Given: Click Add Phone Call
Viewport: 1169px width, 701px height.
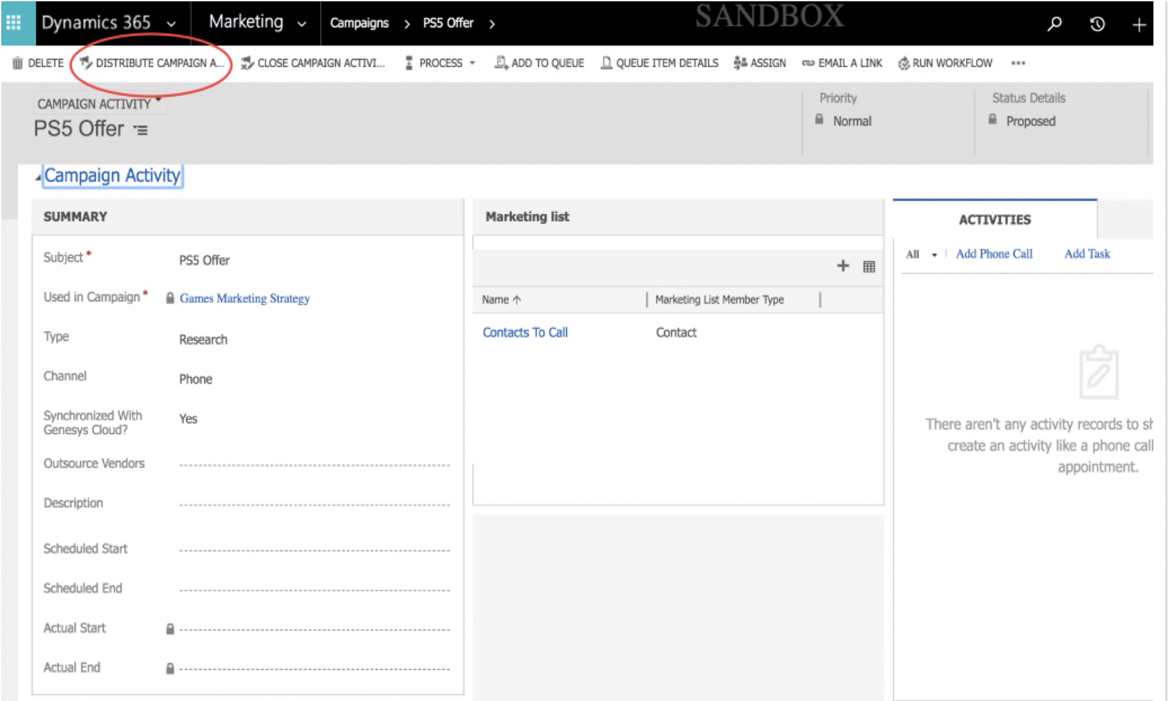Looking at the screenshot, I should pyautogui.click(x=995, y=253).
